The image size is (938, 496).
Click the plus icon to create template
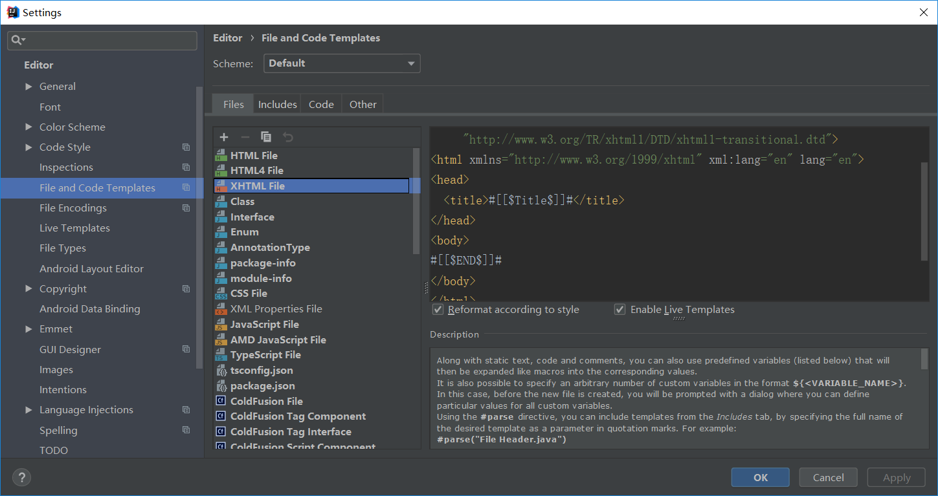[x=224, y=137]
